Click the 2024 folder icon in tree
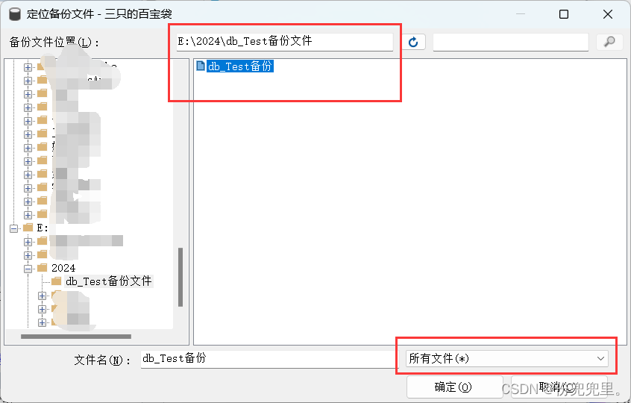 pos(43,268)
